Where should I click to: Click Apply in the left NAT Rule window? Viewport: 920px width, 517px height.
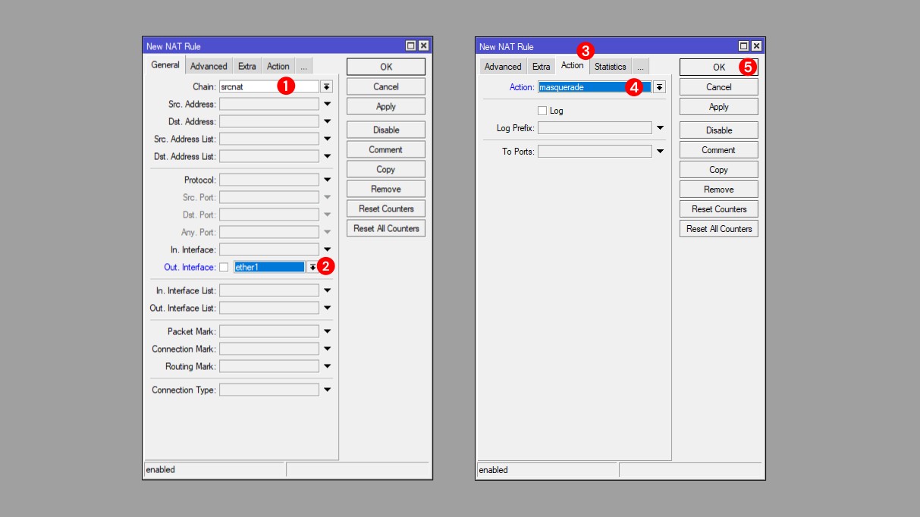[386, 107]
